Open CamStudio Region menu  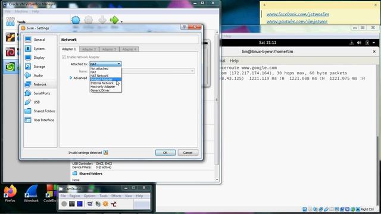click(x=74, y=196)
